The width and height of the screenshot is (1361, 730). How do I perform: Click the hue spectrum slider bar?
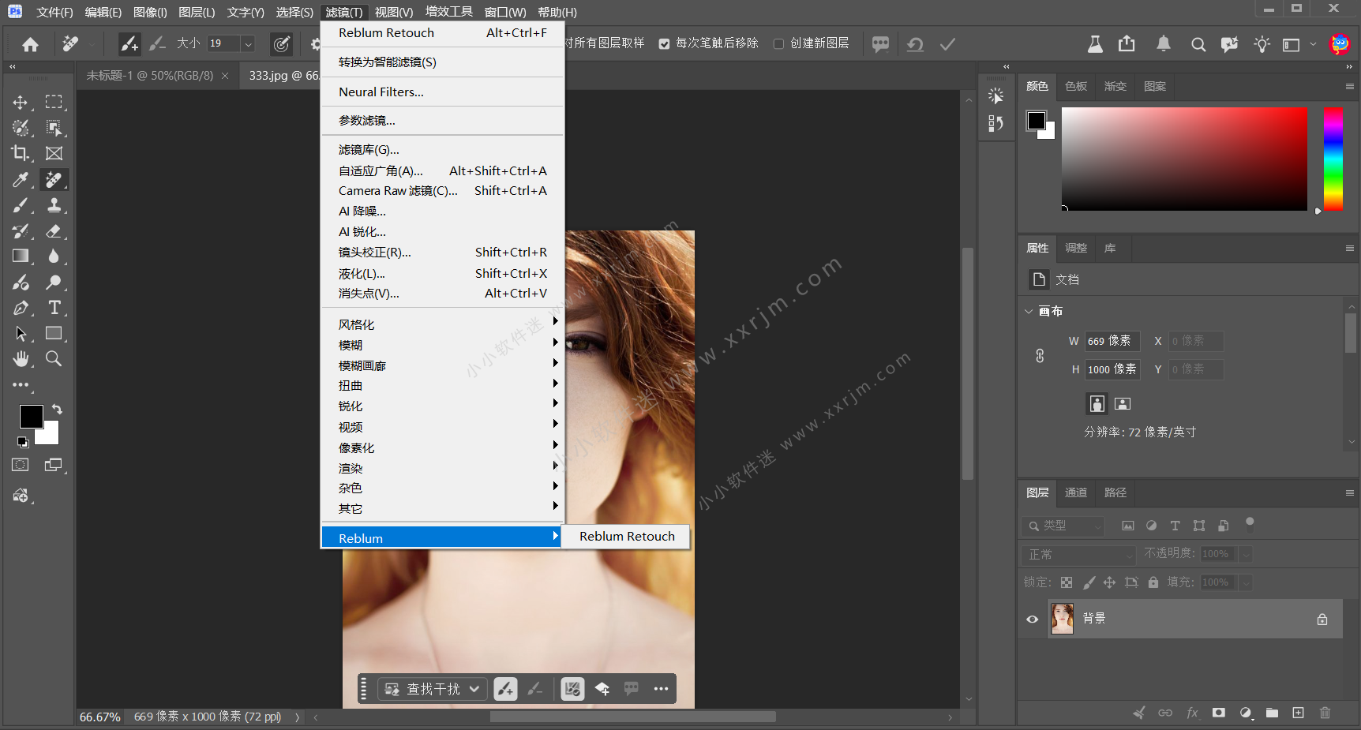tap(1333, 159)
